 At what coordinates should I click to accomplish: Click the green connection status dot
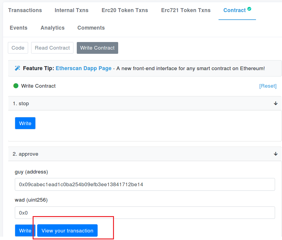point(16,86)
